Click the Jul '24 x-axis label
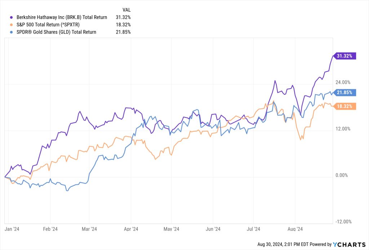This screenshot has height=250, width=369. (253, 229)
